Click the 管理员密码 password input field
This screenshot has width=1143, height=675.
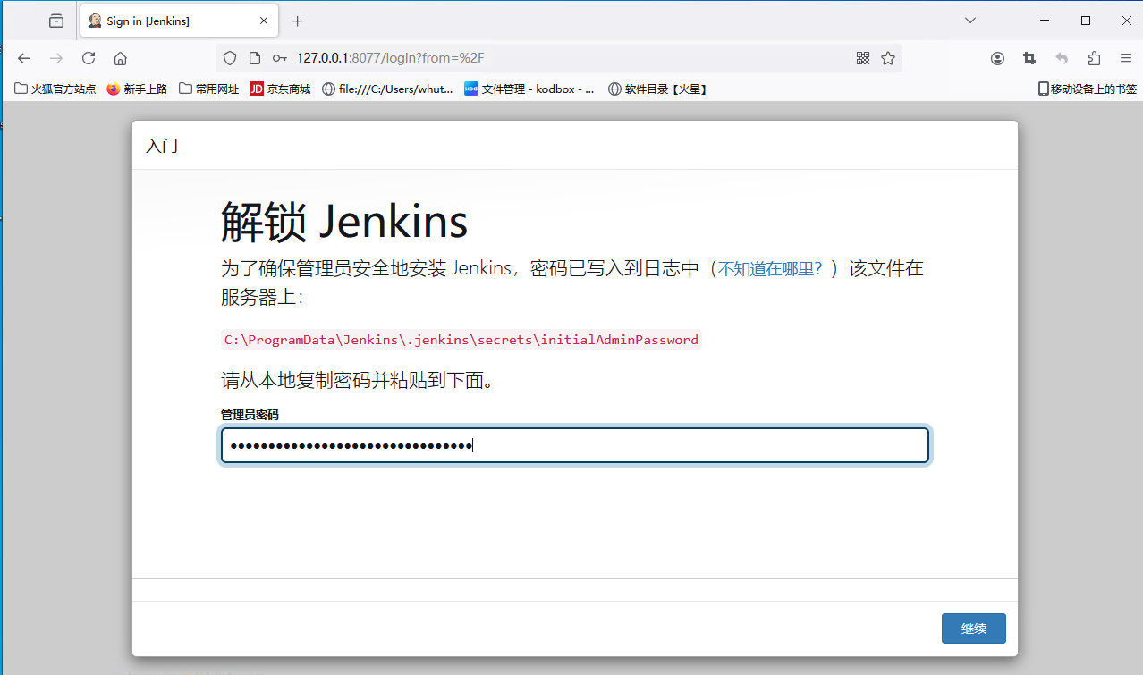(x=575, y=445)
